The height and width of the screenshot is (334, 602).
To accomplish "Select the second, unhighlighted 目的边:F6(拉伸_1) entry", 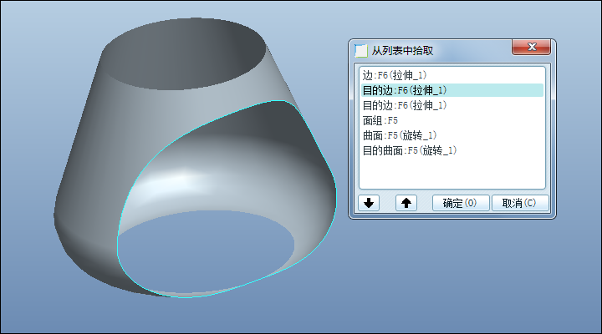I will tap(451, 105).
